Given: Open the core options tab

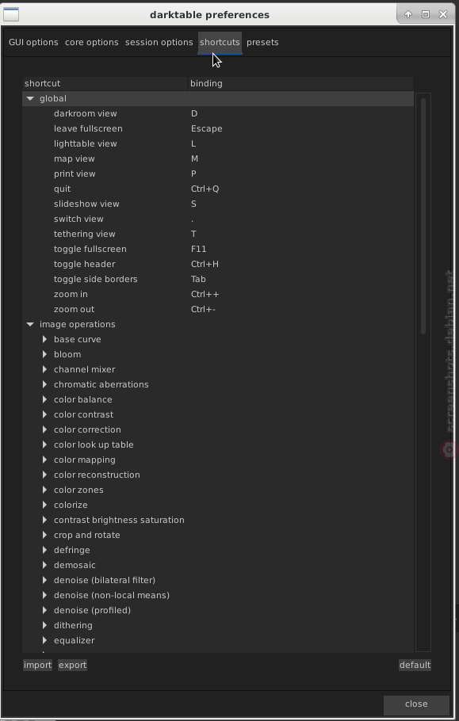Looking at the screenshot, I should [91, 42].
